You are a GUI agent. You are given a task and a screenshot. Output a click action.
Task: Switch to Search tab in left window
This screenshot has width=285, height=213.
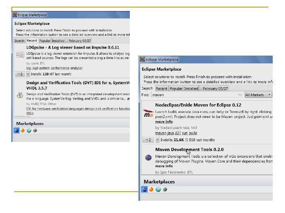(19, 41)
